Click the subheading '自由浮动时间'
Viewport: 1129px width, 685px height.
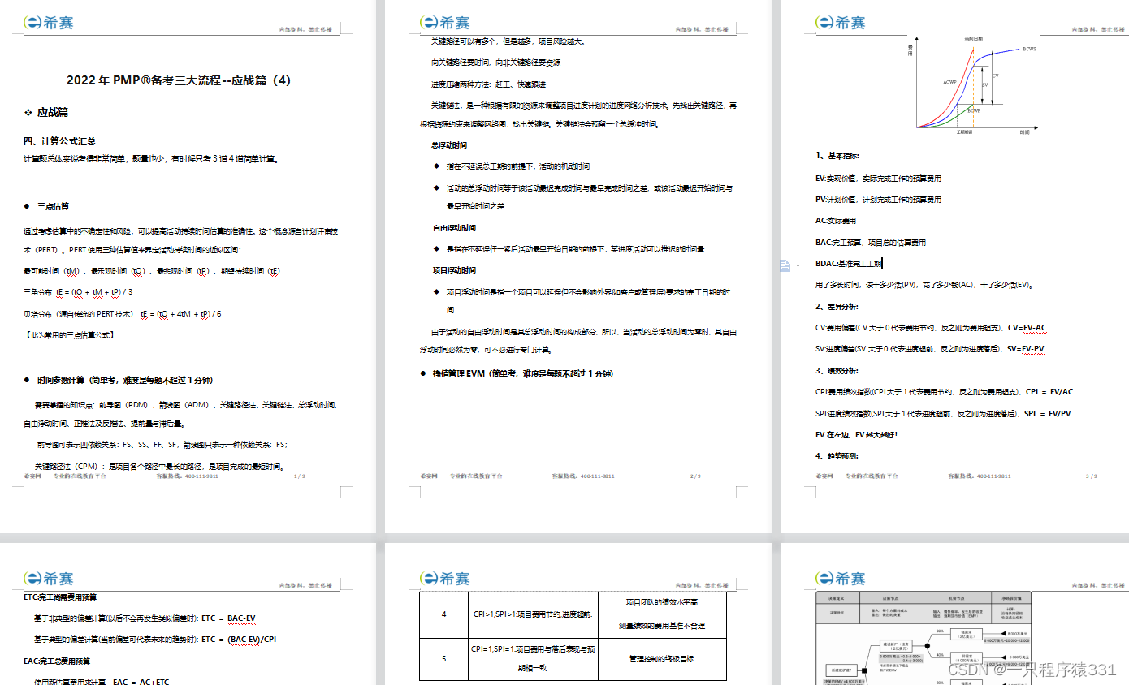coord(453,228)
